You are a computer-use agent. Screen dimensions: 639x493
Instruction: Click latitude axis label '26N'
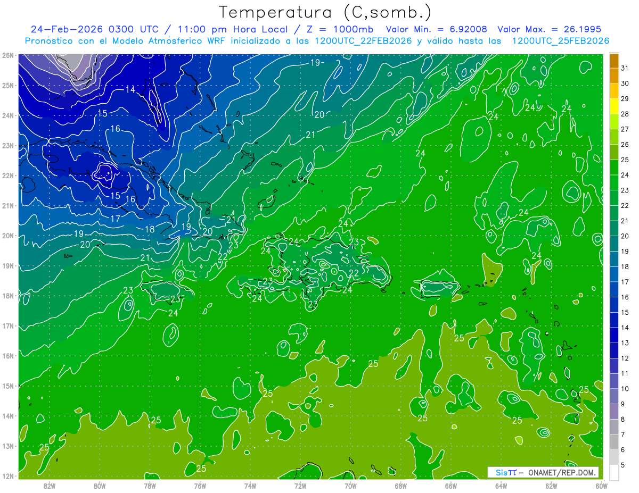pyautogui.click(x=8, y=55)
